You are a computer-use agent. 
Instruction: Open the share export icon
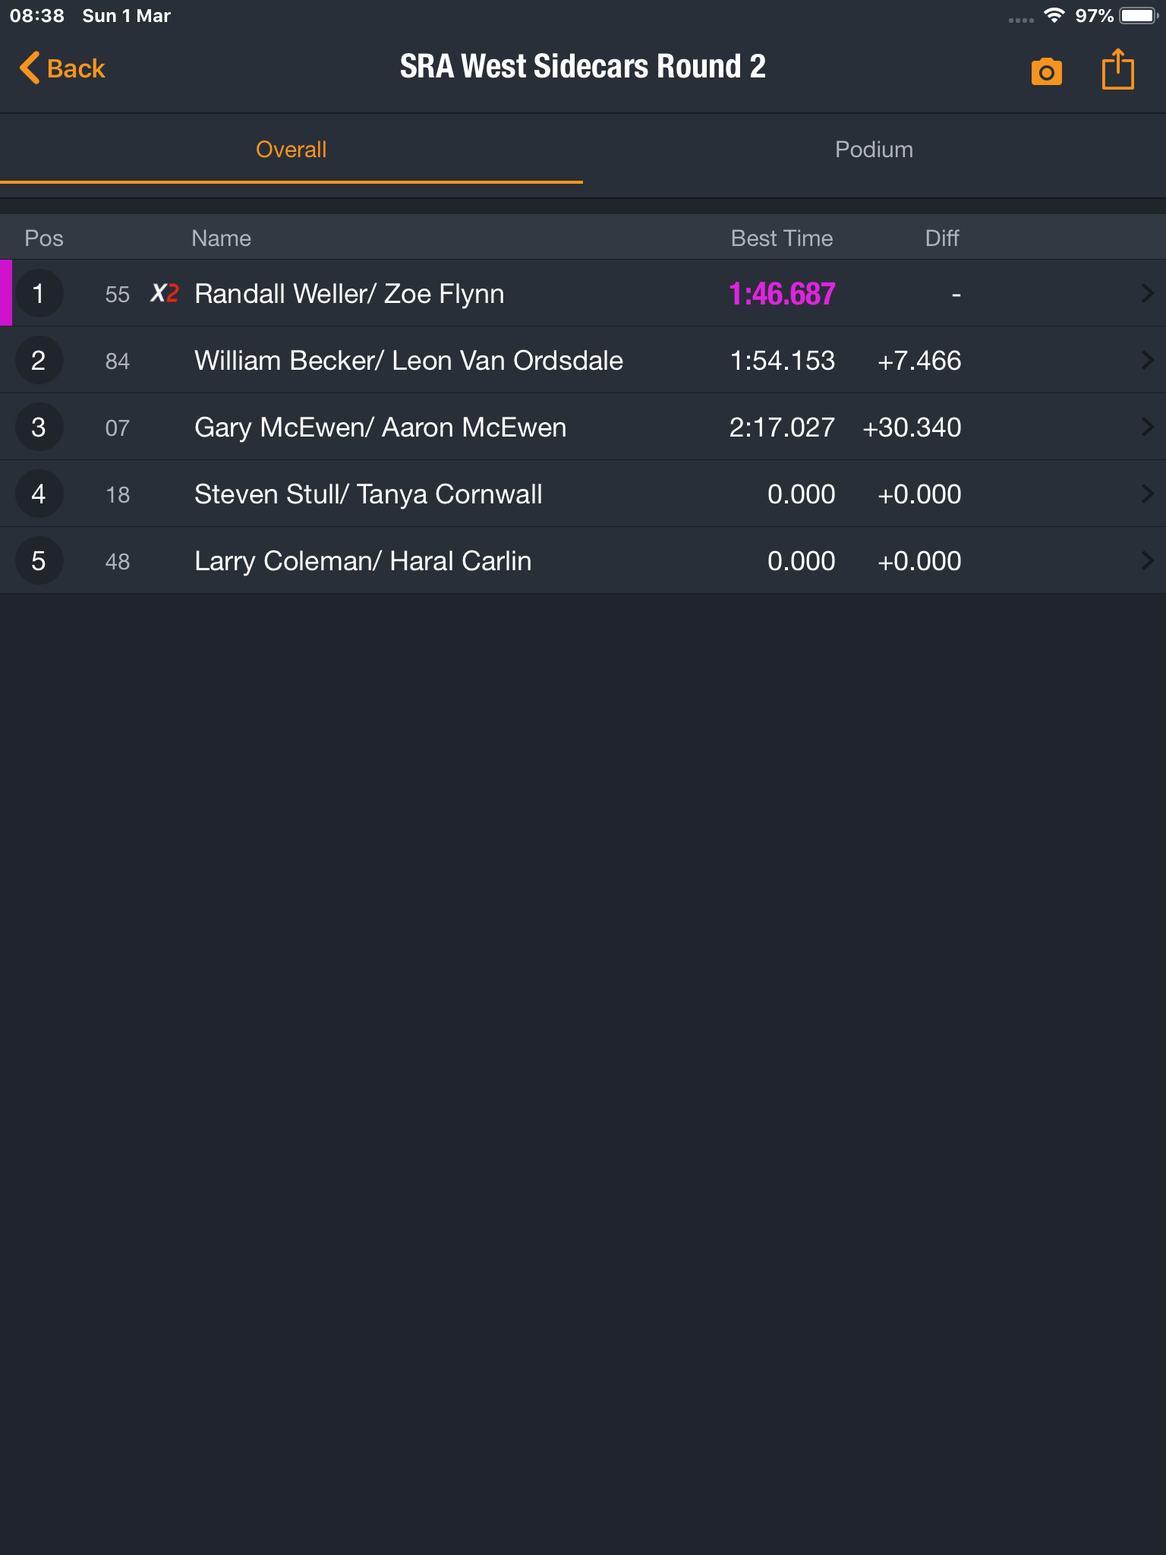tap(1117, 69)
